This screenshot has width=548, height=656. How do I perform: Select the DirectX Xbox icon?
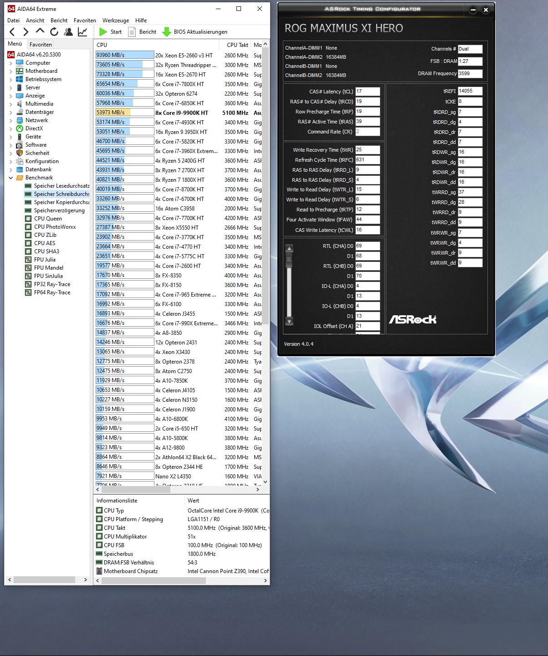tap(20, 128)
